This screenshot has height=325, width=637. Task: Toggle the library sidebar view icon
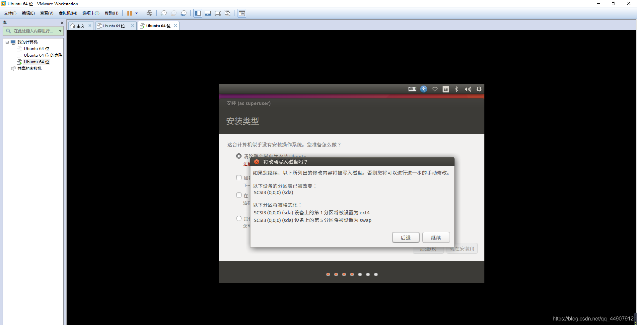tap(198, 13)
